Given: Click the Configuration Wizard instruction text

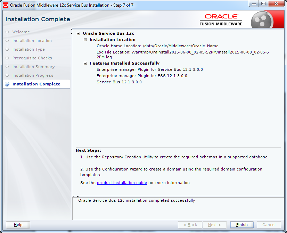Looking at the screenshot, I should [171, 172].
